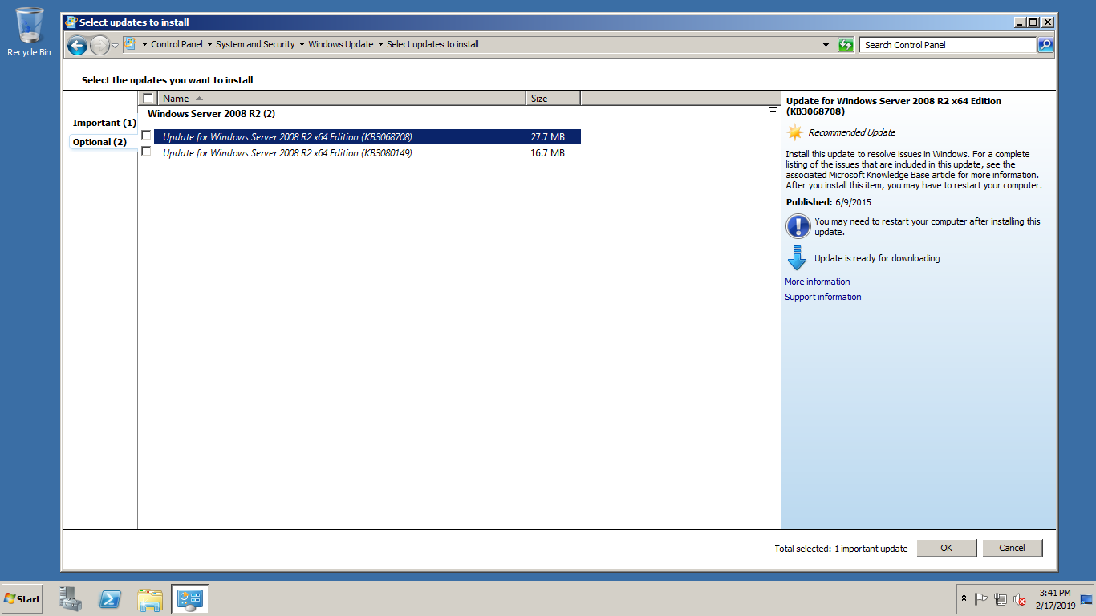Click the network tray icon
Screen dimensions: 1096x616
tap(1000, 599)
